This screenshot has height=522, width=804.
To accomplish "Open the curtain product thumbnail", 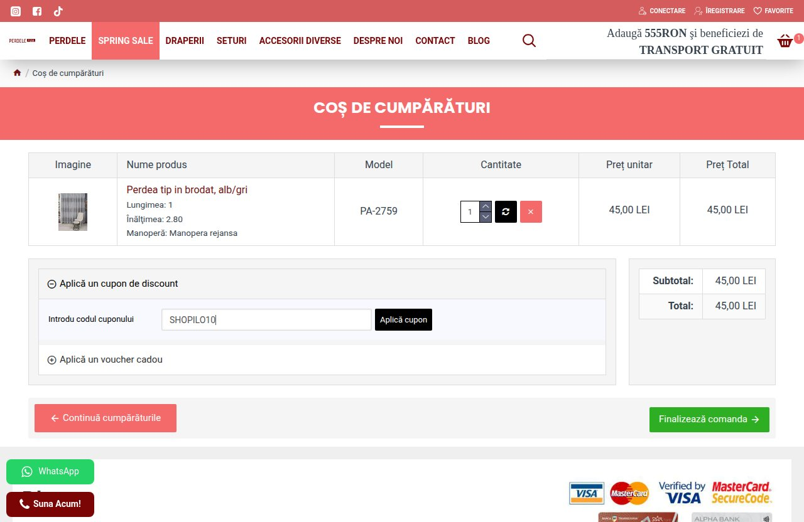I will pyautogui.click(x=73, y=212).
